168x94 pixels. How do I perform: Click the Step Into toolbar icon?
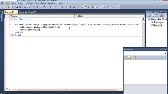(70, 7)
